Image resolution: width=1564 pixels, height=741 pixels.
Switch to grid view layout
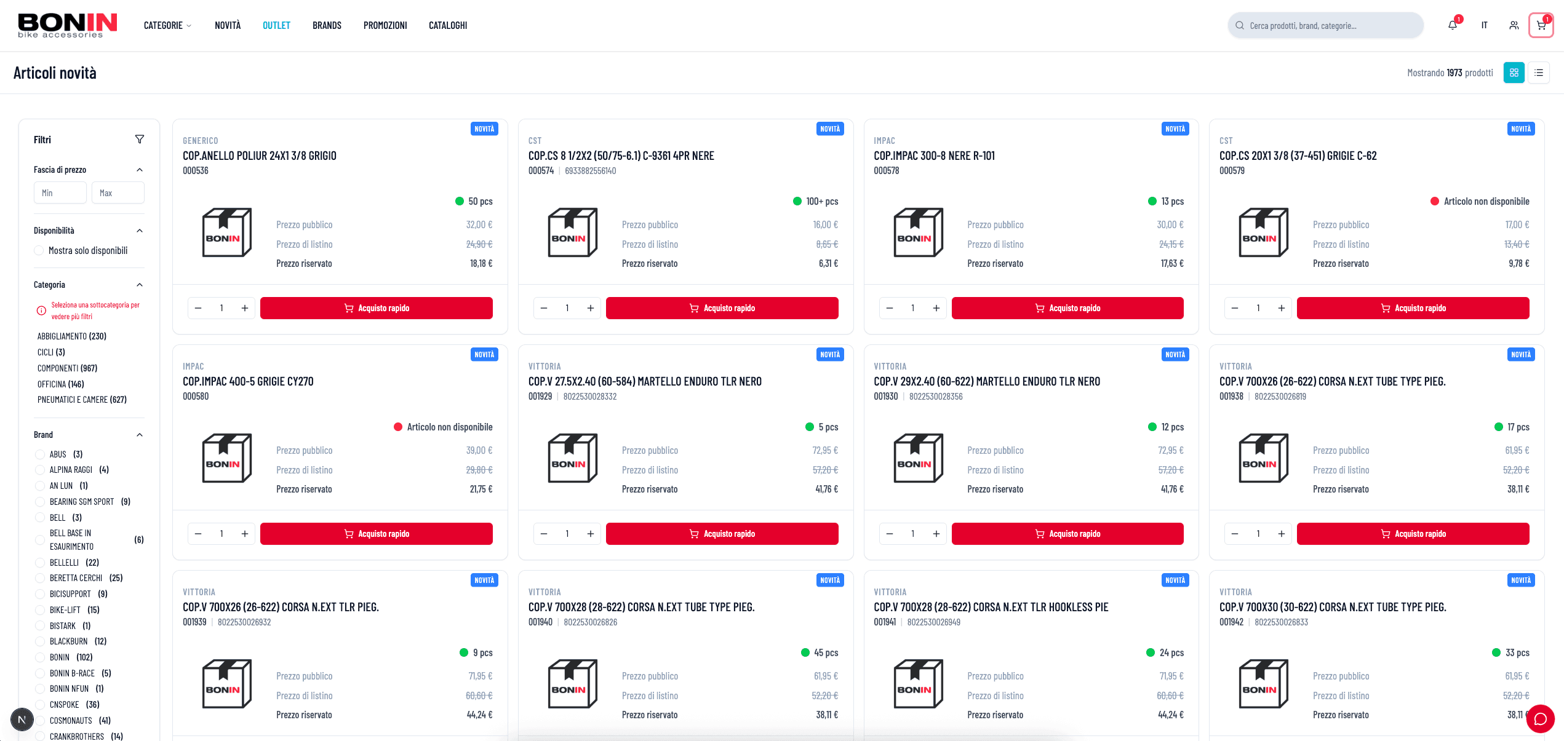coord(1514,73)
